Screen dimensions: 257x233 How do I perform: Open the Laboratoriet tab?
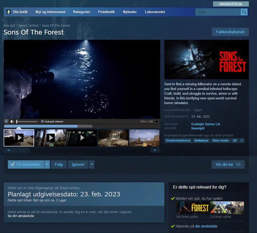pyautogui.click(x=155, y=12)
